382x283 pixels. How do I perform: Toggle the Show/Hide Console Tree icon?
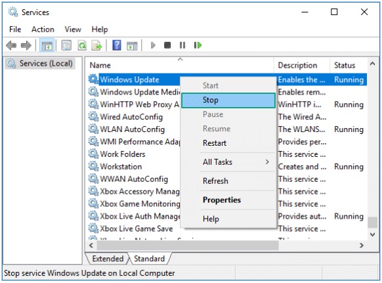point(47,45)
